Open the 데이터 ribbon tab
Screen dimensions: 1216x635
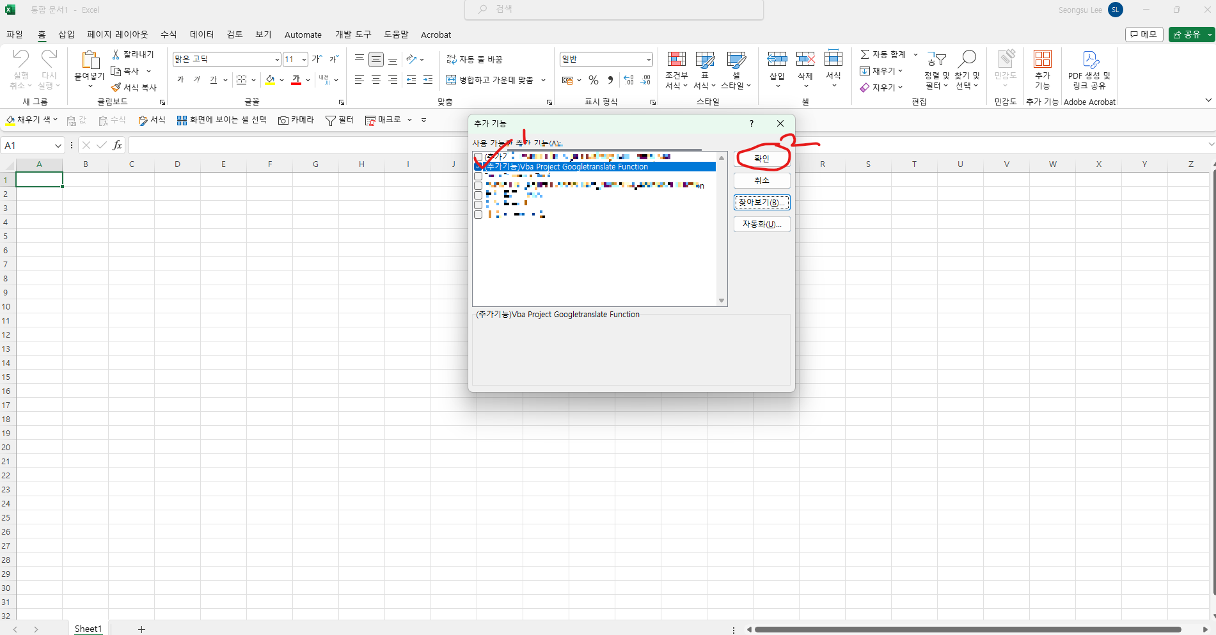202,35
